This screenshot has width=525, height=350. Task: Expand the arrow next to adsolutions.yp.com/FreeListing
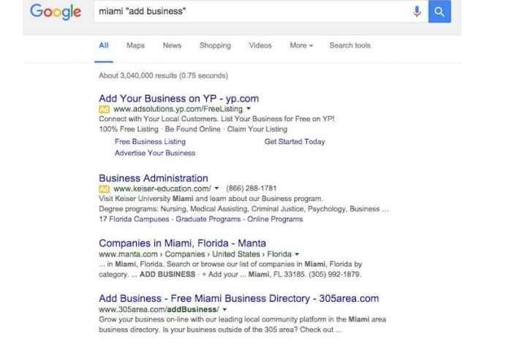tap(249, 109)
